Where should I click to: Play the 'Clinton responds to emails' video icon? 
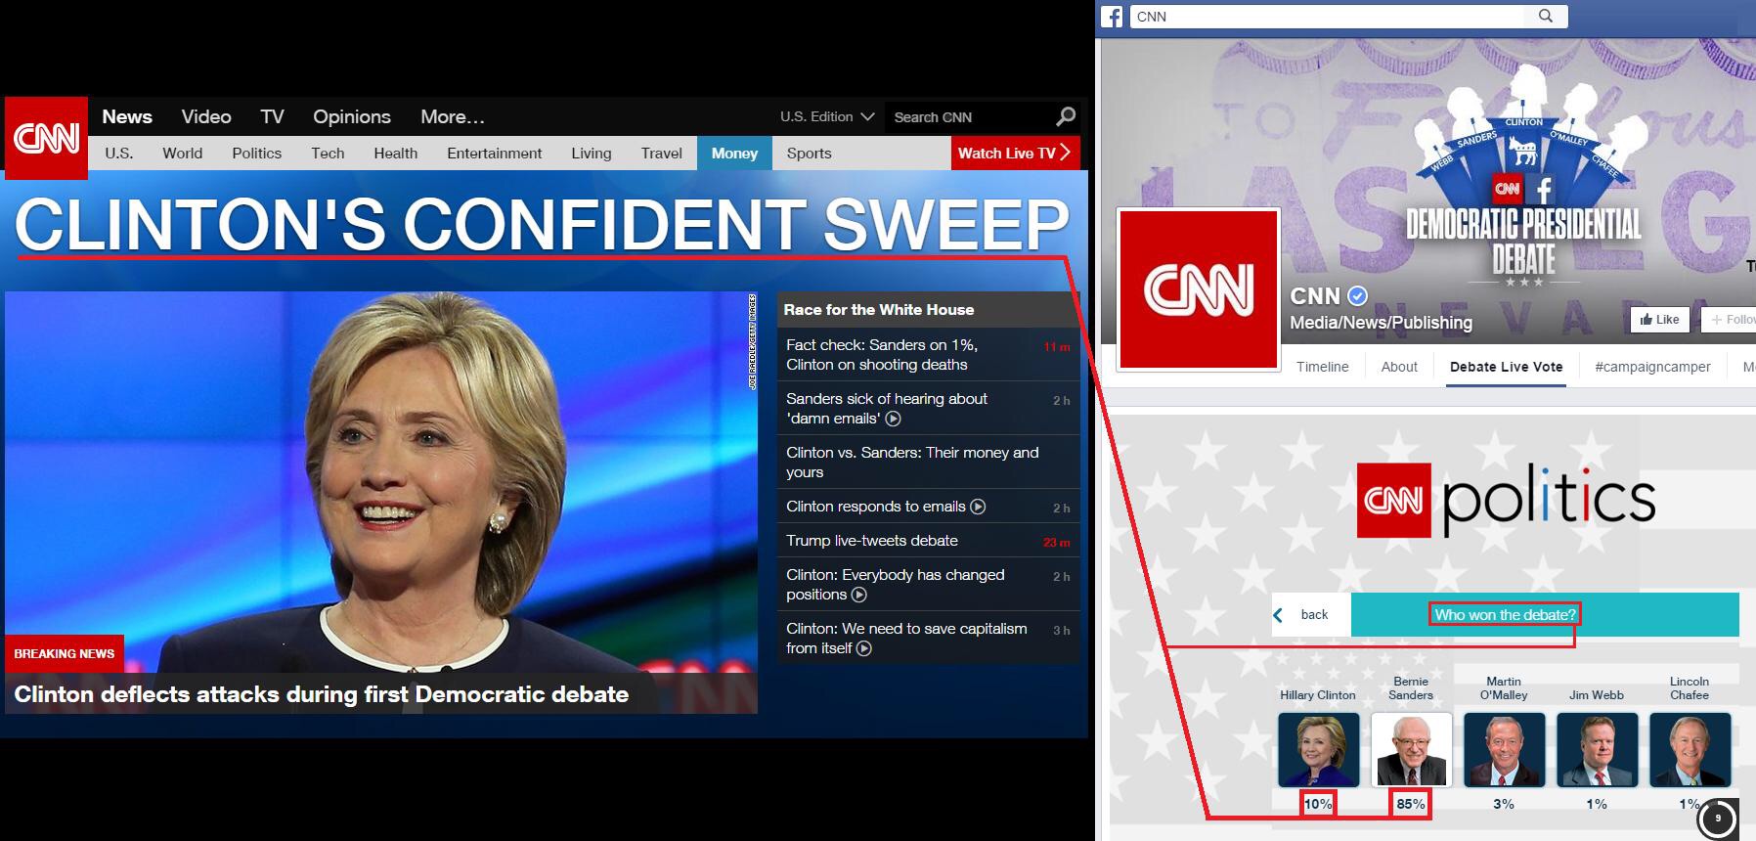click(x=978, y=507)
